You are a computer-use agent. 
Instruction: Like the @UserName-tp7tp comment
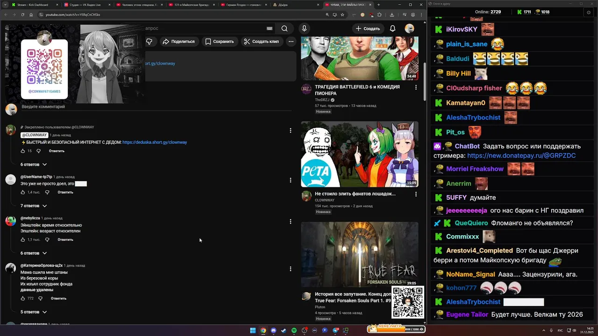point(23,192)
